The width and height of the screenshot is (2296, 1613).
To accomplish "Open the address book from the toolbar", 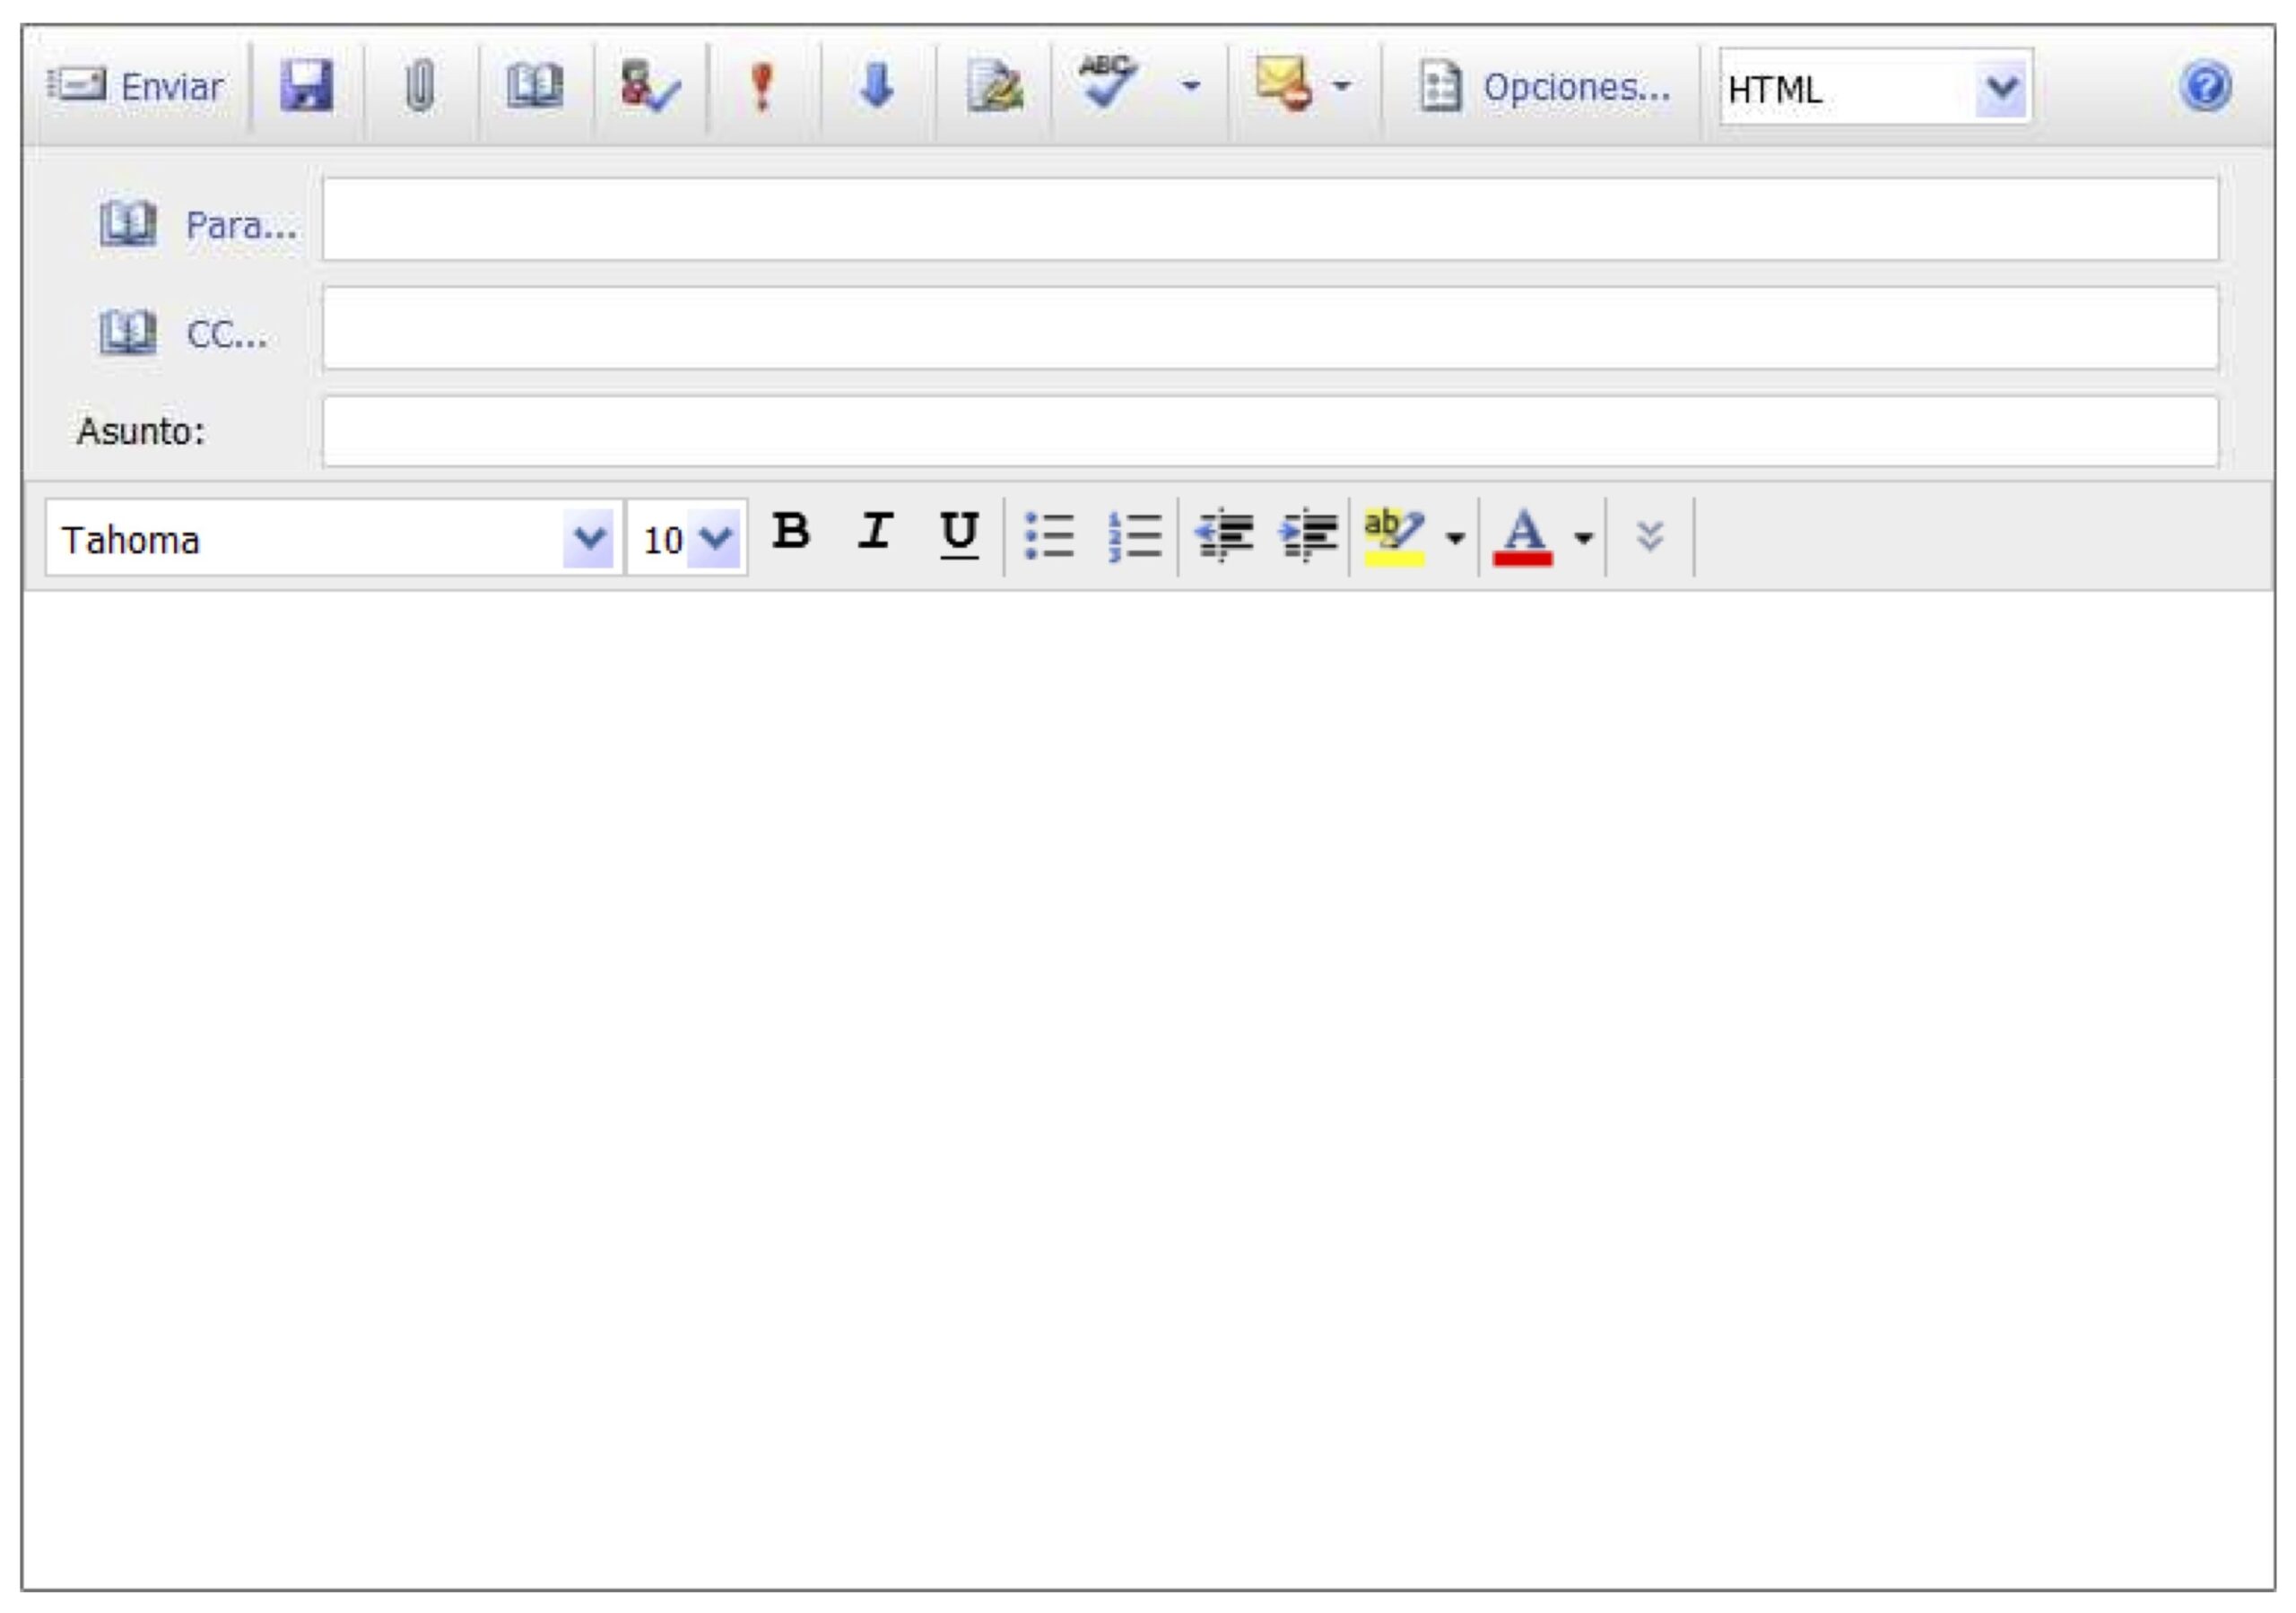I will [x=535, y=86].
